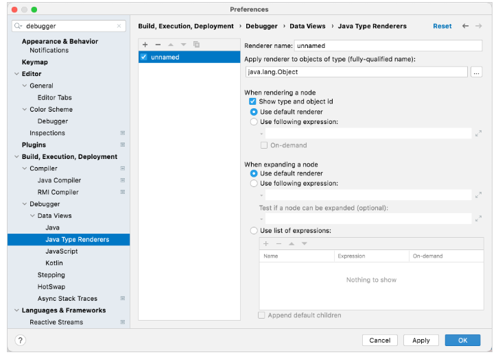This screenshot has height=357, width=498.
Task: Confirm with the OK button
Action: (463, 340)
